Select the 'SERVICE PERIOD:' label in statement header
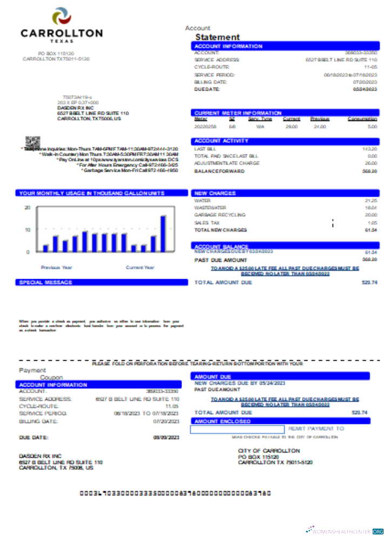The height and width of the screenshot is (540, 389). click(214, 75)
